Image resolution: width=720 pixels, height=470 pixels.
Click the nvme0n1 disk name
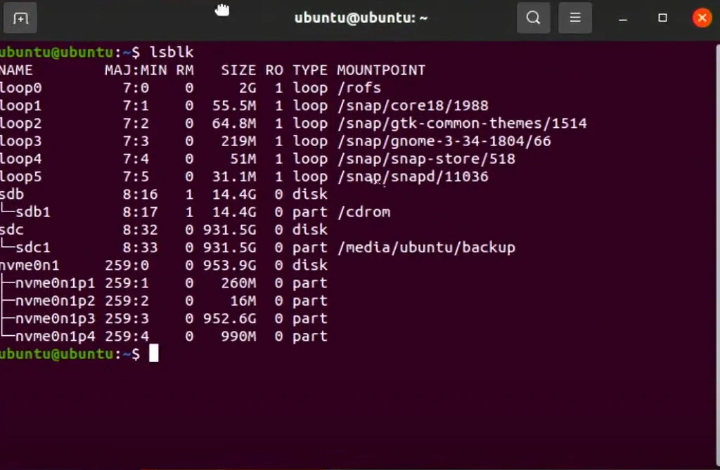pyautogui.click(x=30, y=266)
